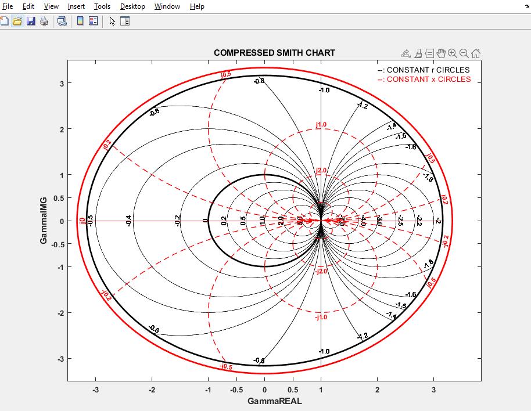Click the COMPRESSED SMITH CHART title
Screen dimensions: 531x411
pyautogui.click(x=274, y=53)
